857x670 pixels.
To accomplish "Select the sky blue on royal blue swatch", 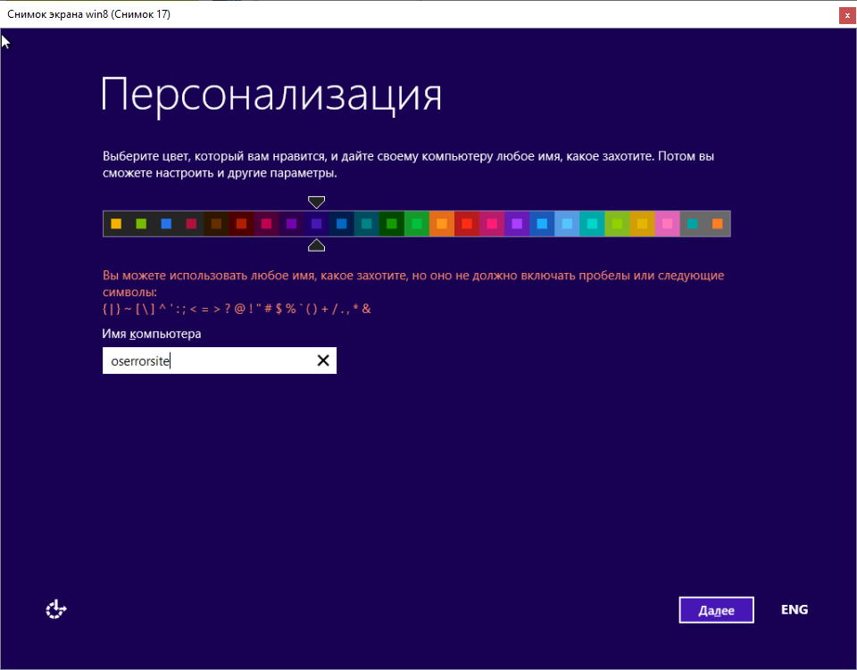I will tap(542, 224).
